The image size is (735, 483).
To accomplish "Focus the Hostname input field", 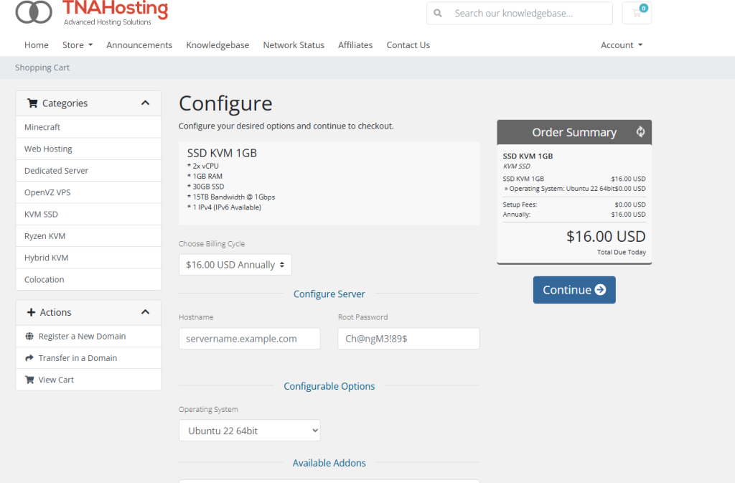I will pyautogui.click(x=249, y=339).
